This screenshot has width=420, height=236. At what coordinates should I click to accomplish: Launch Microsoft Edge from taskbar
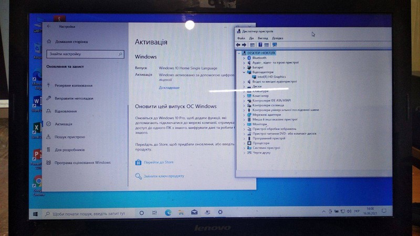point(168,212)
